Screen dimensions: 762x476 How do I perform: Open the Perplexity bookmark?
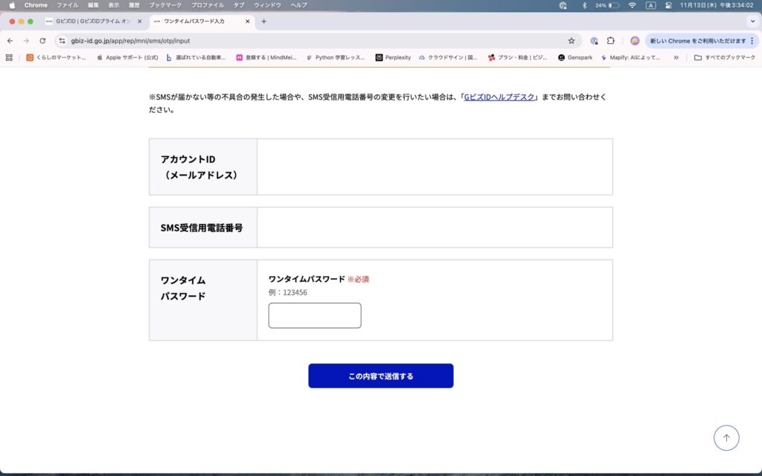click(393, 57)
